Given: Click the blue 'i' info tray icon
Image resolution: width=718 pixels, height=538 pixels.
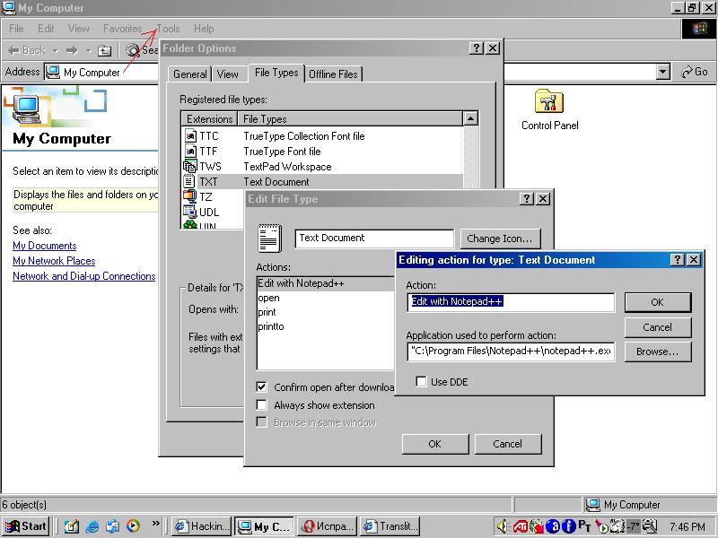Looking at the screenshot, I should point(568,526).
